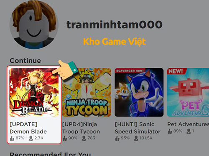Open the Pet Adventures thumbnail
209x156 pixels.
[188, 92]
